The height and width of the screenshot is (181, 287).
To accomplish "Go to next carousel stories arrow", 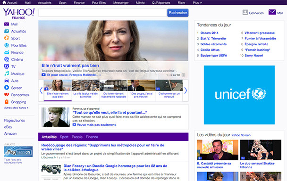I will (186, 90).
